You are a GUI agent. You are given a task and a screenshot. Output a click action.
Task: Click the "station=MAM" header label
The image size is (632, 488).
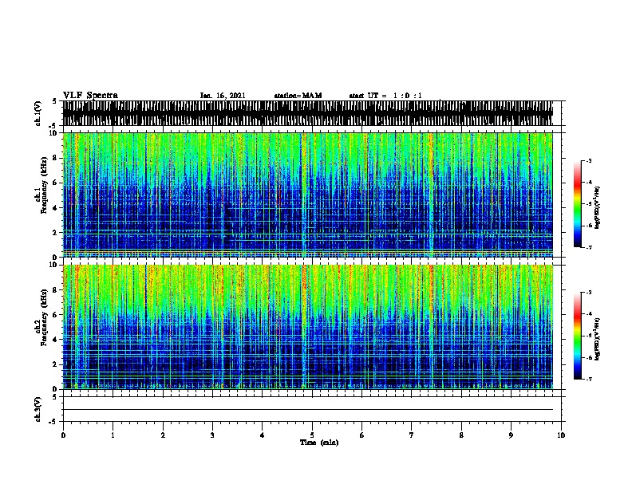298,96
